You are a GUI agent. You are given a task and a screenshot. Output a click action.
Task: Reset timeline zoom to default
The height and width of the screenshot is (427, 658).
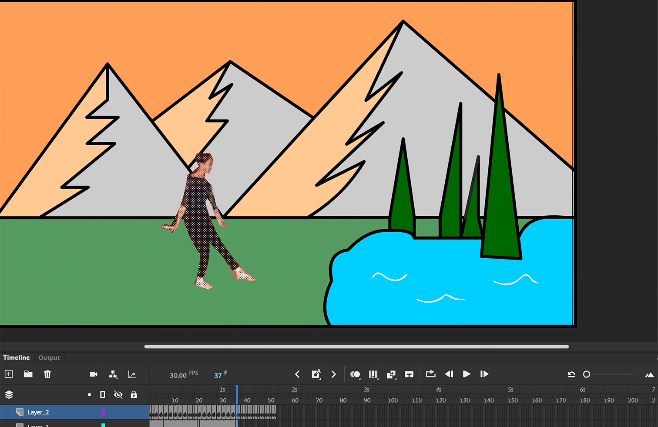[x=571, y=374]
